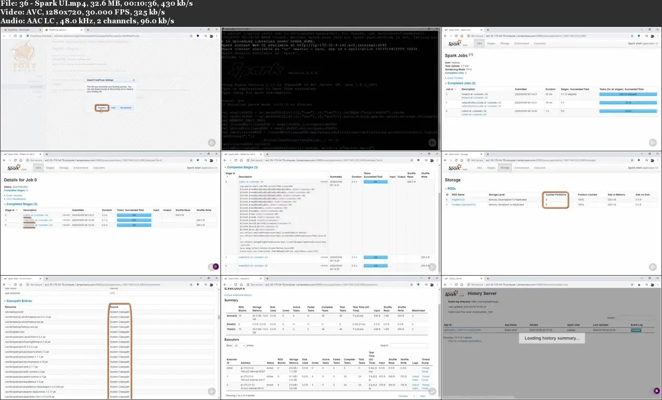Reload the Spark Jobs browser page
Image resolution: width=662 pixels, height=400 pixels.
coord(457,36)
